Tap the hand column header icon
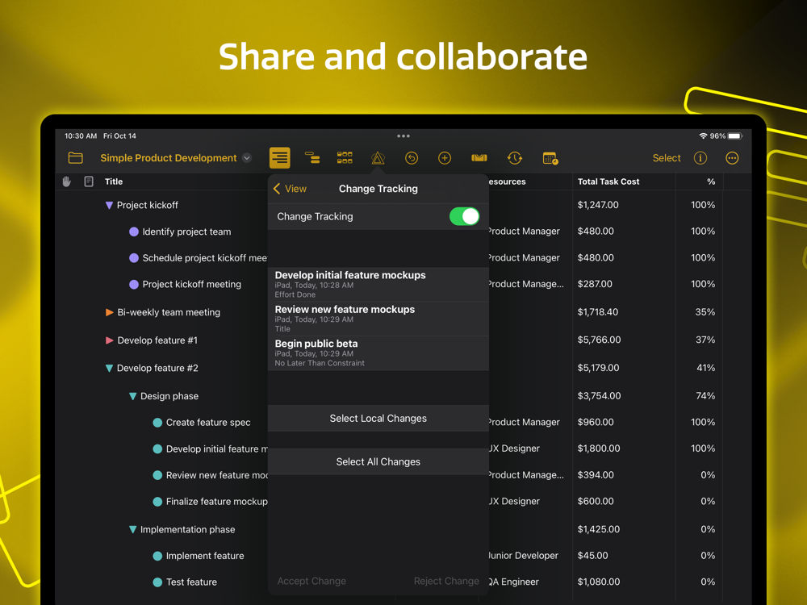Viewport: 807px width, 605px height. tap(66, 181)
